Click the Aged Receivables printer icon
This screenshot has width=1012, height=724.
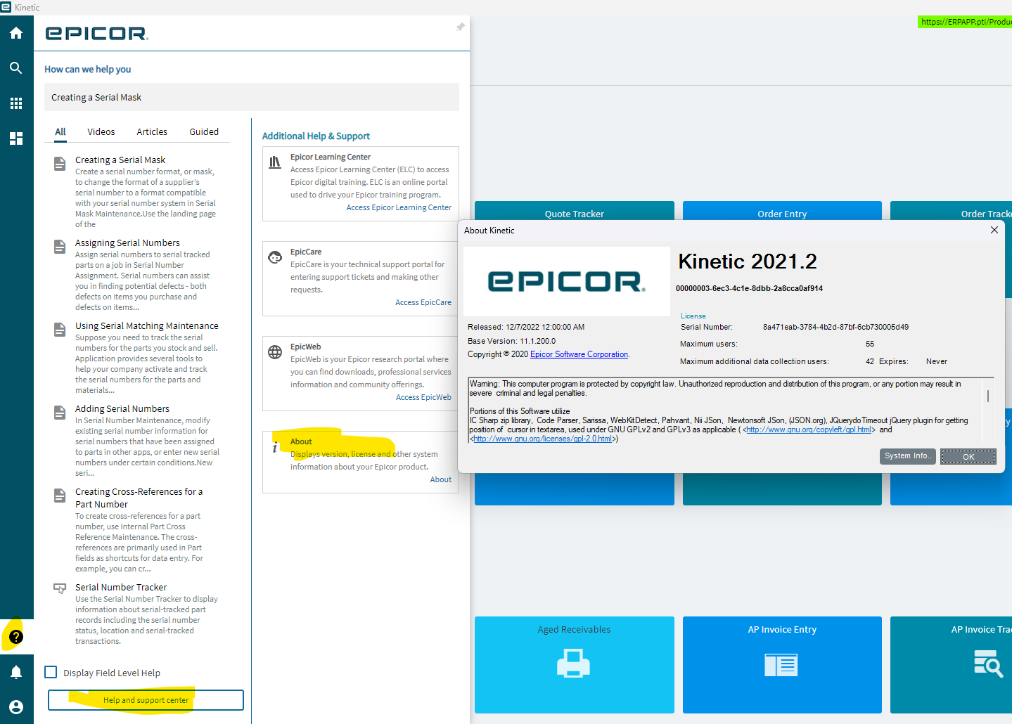point(573,664)
